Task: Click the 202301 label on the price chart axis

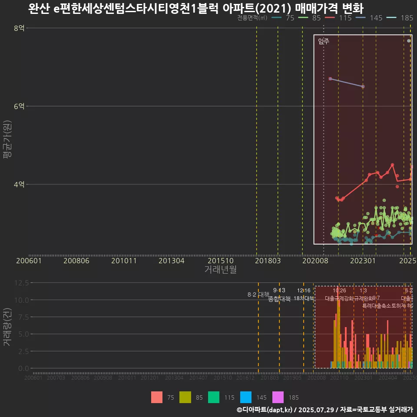Action: tap(363, 261)
